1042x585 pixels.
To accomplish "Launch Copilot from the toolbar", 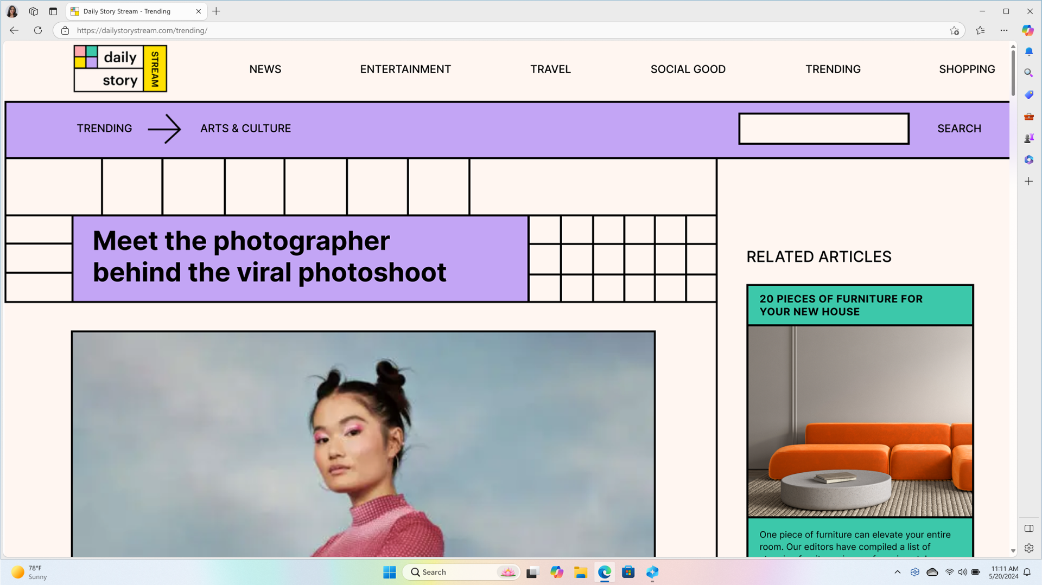I will coord(1028,30).
